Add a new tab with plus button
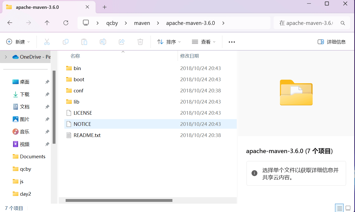Screen dimensions: 355x212 pos(105,7)
